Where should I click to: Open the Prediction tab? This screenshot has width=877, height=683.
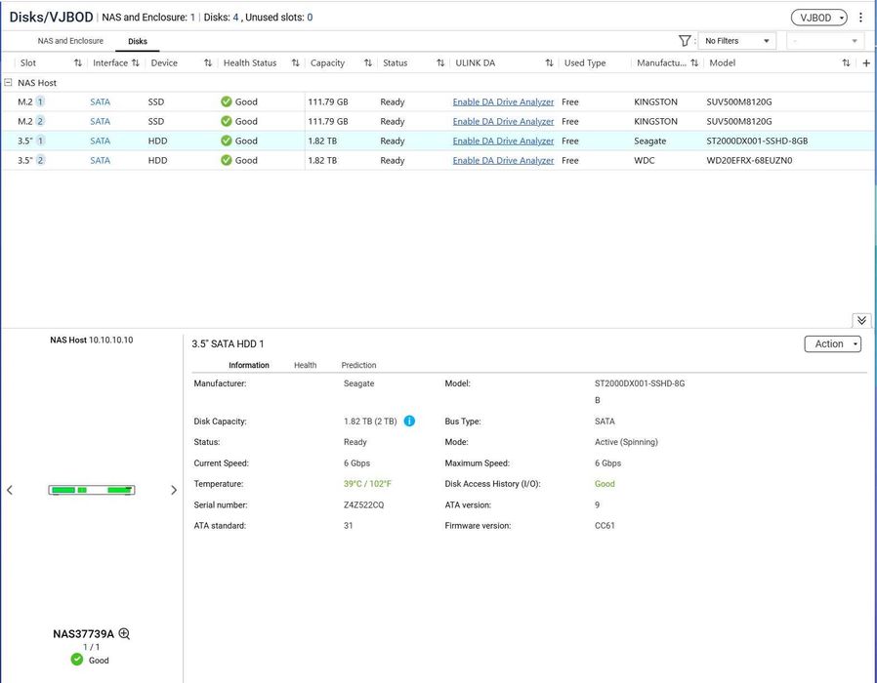pos(358,365)
